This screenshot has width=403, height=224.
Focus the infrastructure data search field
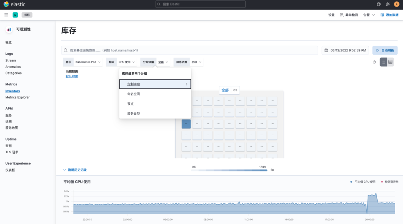[190, 50]
